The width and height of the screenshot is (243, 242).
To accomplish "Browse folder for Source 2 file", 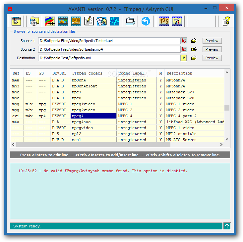I will coord(194,49).
